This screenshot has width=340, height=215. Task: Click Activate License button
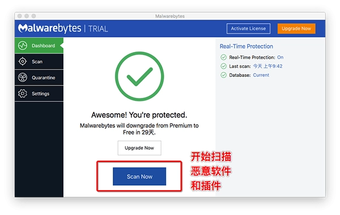248,29
